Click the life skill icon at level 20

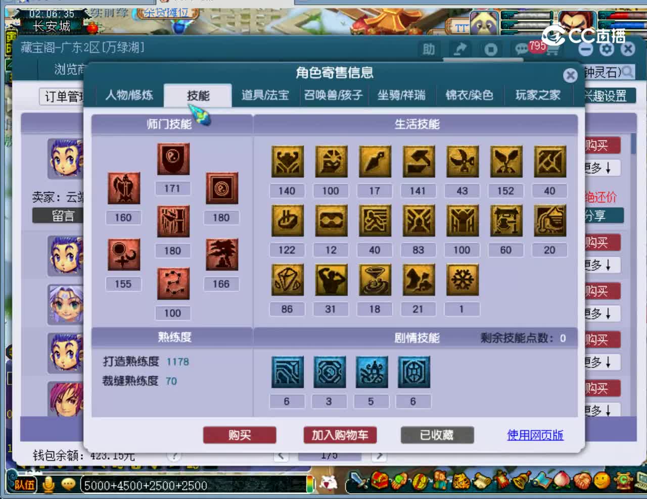(x=550, y=221)
